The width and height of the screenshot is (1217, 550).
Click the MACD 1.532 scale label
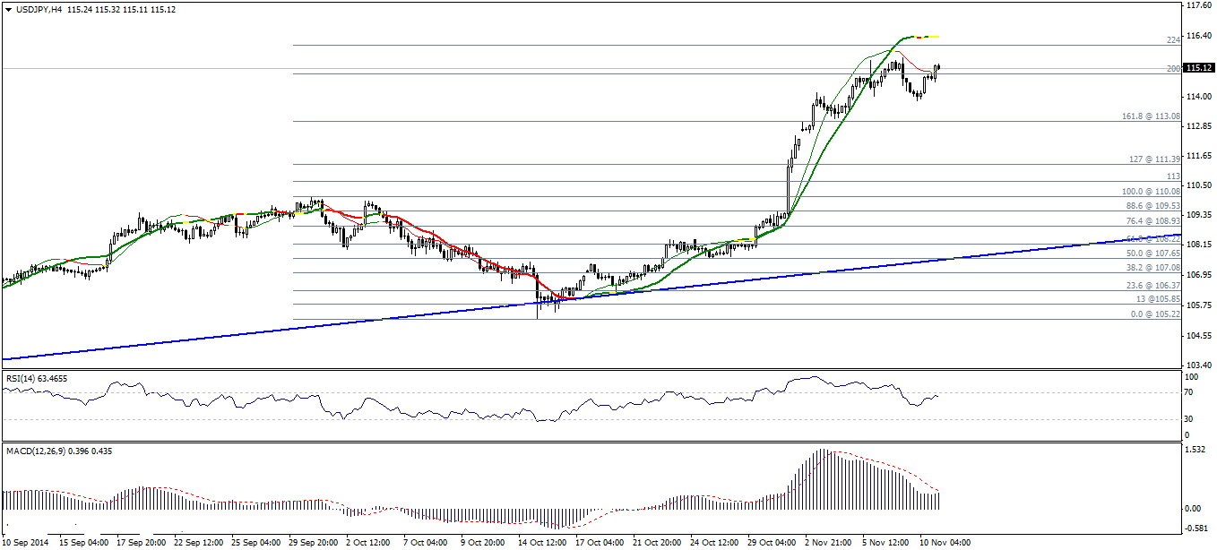[1195, 451]
